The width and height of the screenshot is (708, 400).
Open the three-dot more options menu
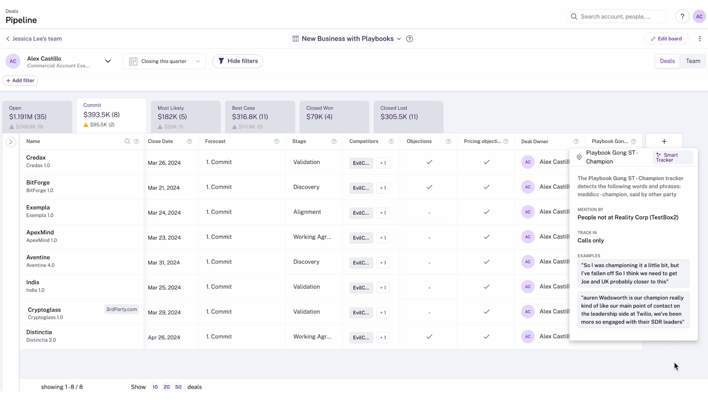[700, 39]
